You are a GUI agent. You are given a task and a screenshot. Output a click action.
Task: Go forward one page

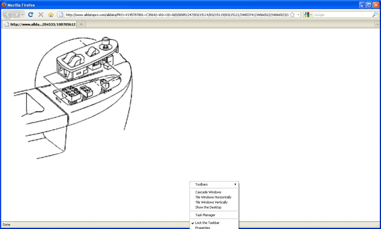tap(16, 15)
